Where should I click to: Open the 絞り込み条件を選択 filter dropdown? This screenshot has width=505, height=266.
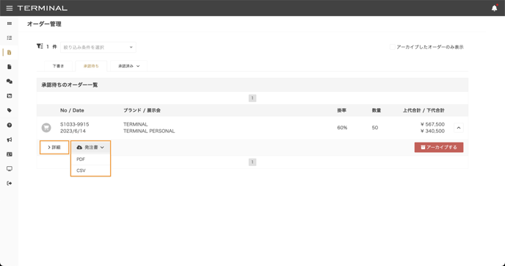(x=98, y=48)
